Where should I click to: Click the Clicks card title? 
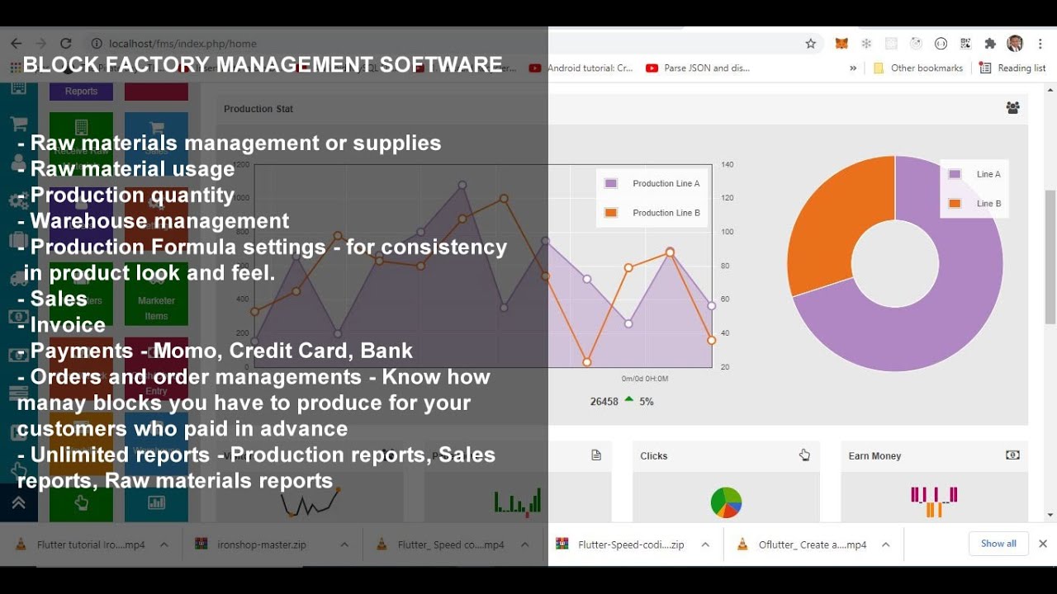click(654, 455)
